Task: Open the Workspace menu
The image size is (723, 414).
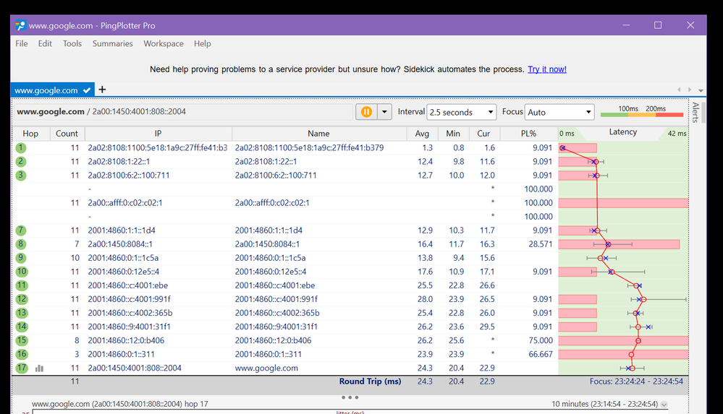Action: coord(164,44)
